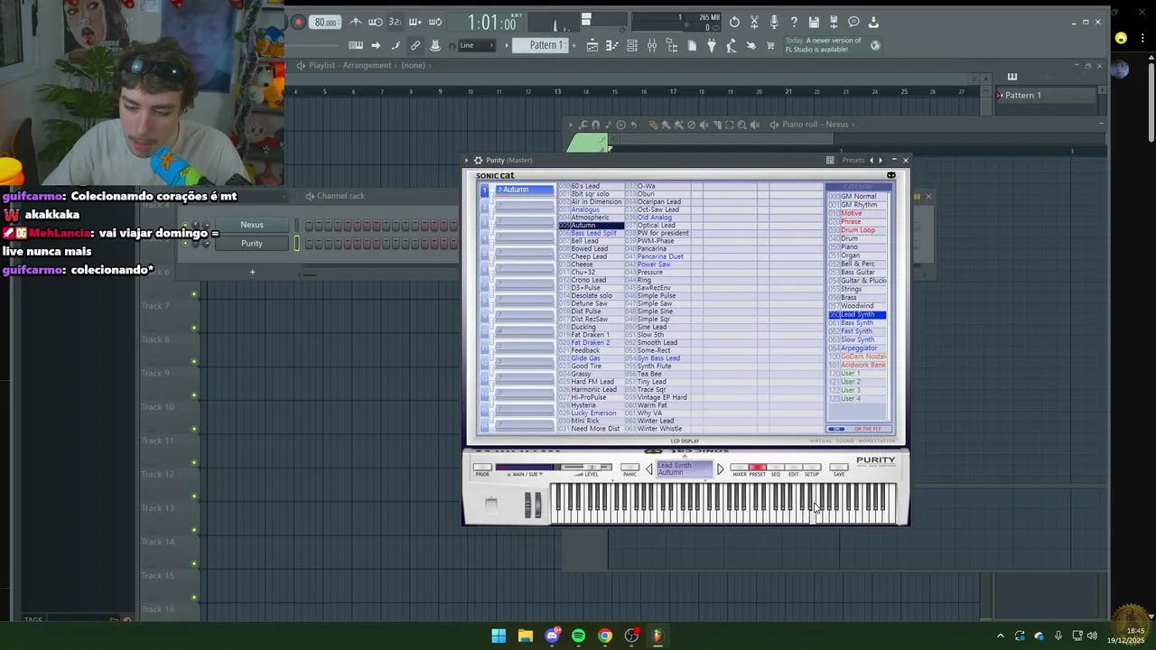Screen dimensions: 1156x650
Task: Select category 'Fast Synth'
Action: click(856, 331)
